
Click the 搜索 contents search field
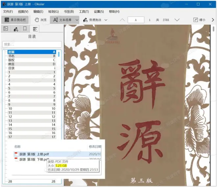point(32,44)
